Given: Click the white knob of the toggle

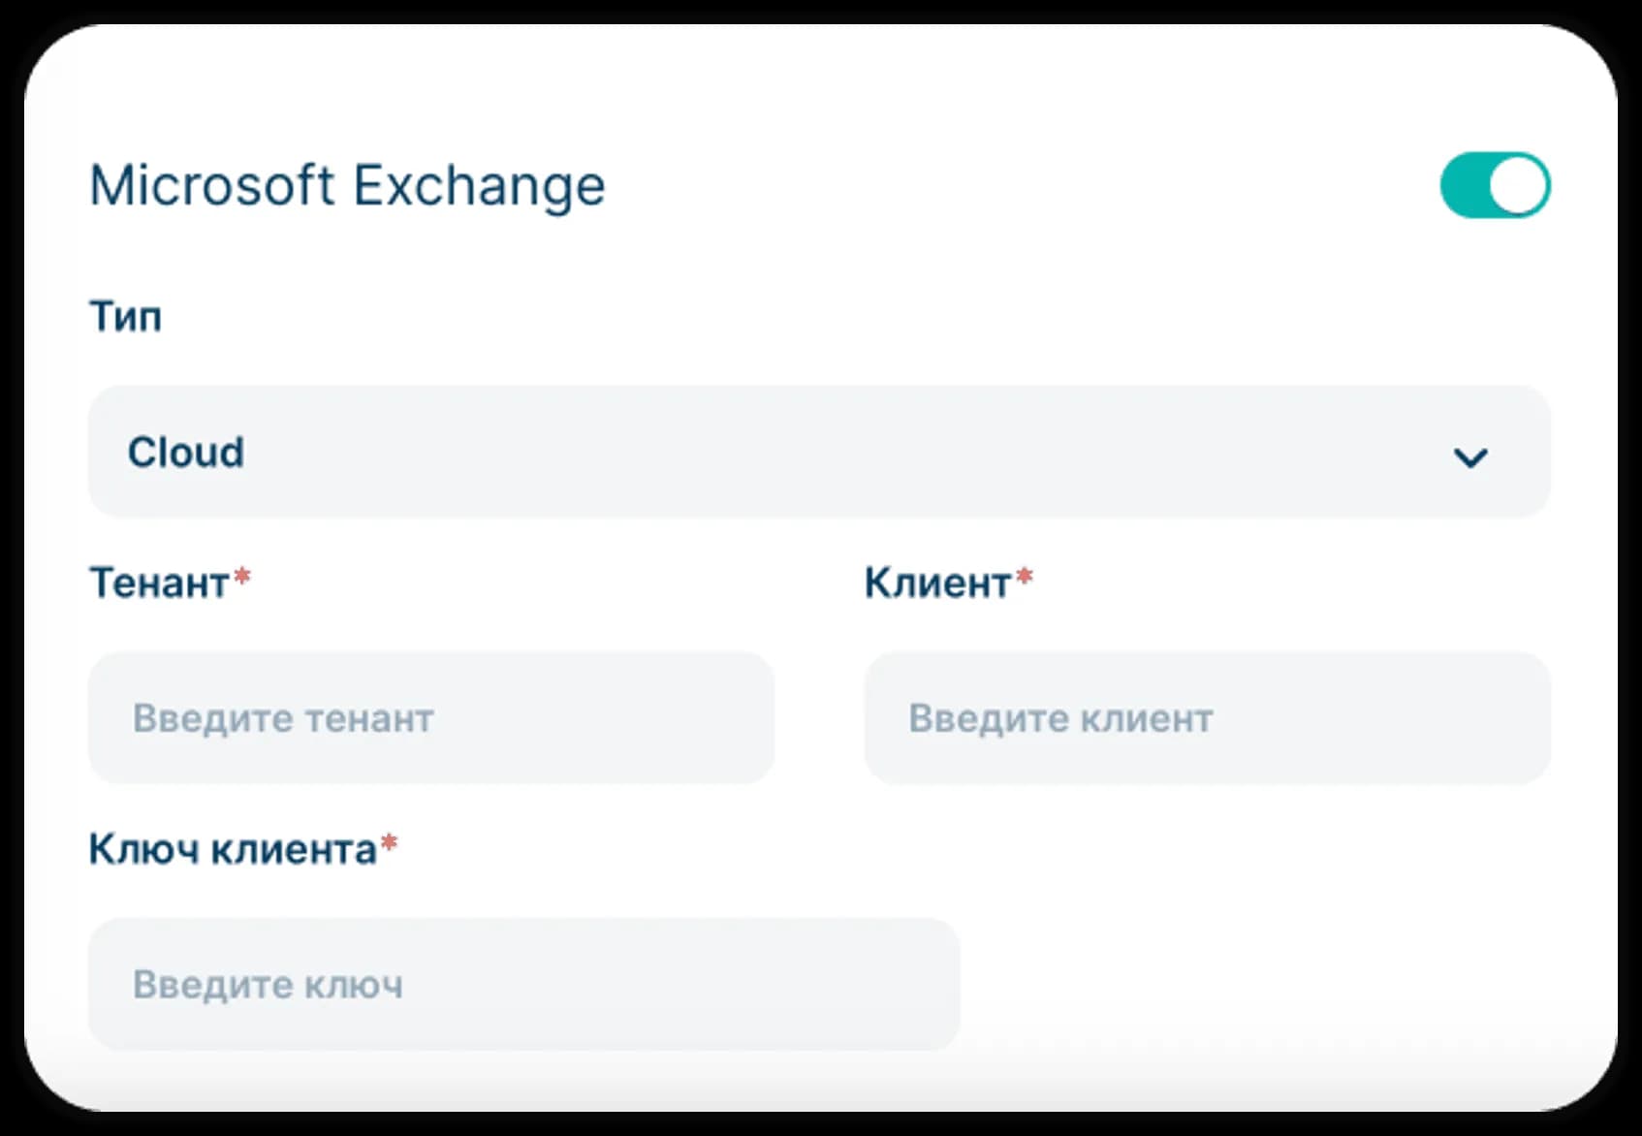Looking at the screenshot, I should click(x=1518, y=185).
